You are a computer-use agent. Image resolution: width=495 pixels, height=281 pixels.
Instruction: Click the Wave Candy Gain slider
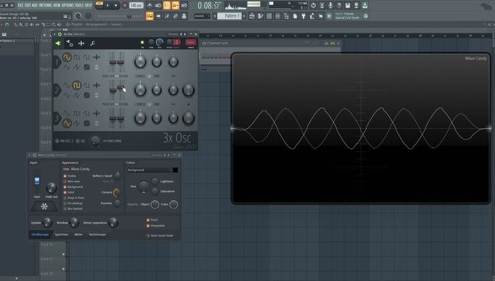tap(37, 181)
